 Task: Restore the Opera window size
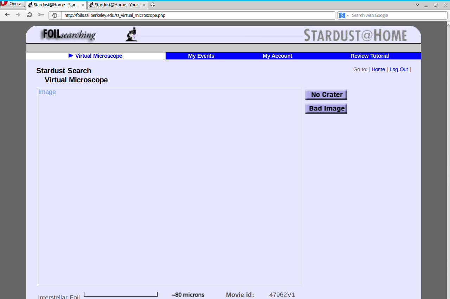coord(436,5)
